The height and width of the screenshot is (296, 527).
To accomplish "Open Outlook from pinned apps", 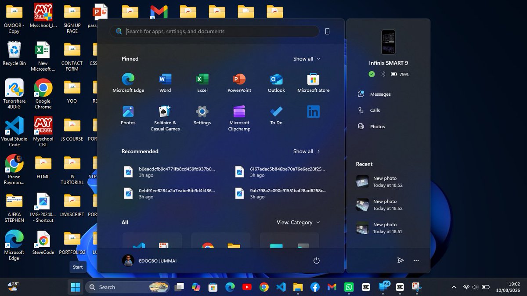I will point(276,83).
